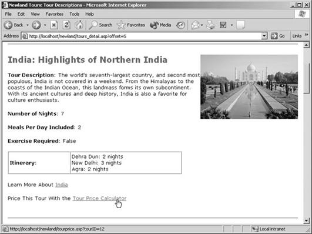Click the address bar URL field
The image size is (312, 234).
(x=144, y=36)
